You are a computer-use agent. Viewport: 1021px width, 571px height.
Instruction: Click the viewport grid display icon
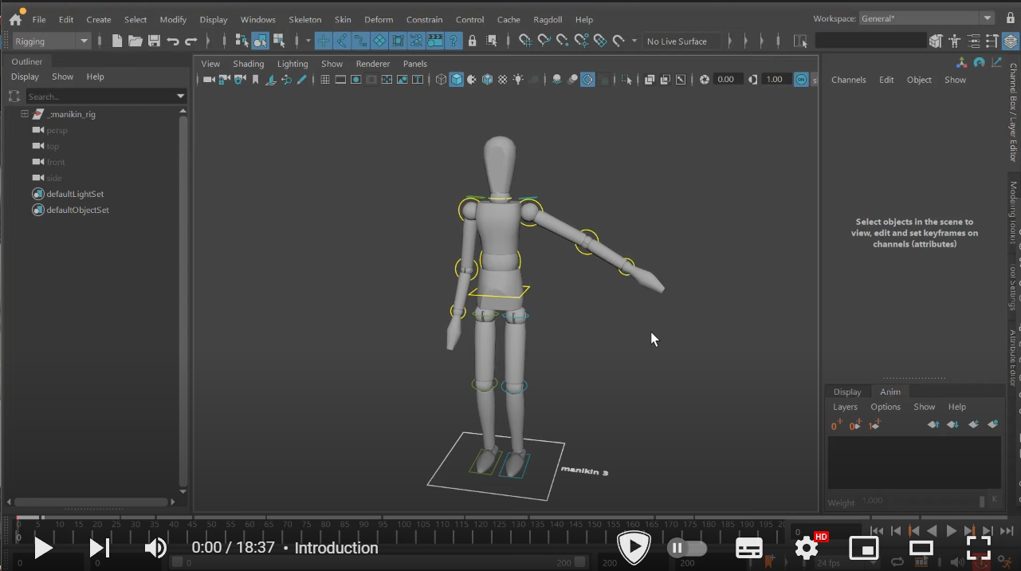[324, 80]
